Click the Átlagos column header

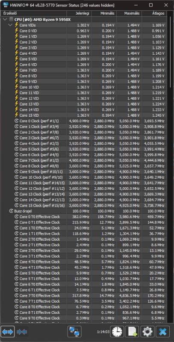pos(154,13)
